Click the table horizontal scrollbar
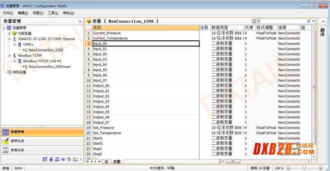This screenshot has width=330, height=171. tap(265, 162)
